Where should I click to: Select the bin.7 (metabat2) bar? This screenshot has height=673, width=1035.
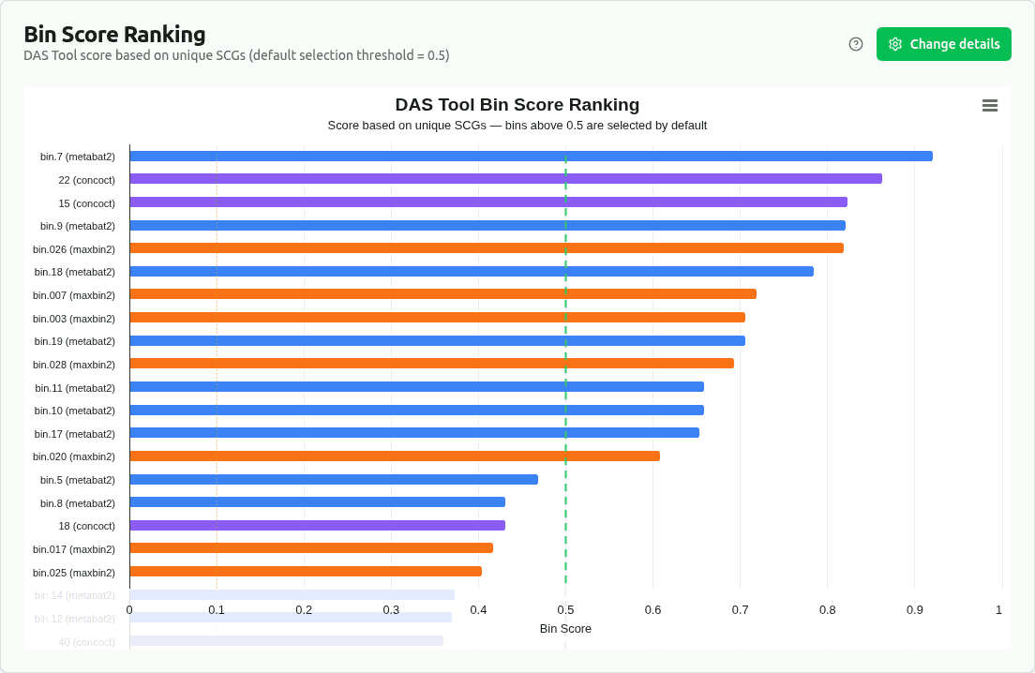525,157
